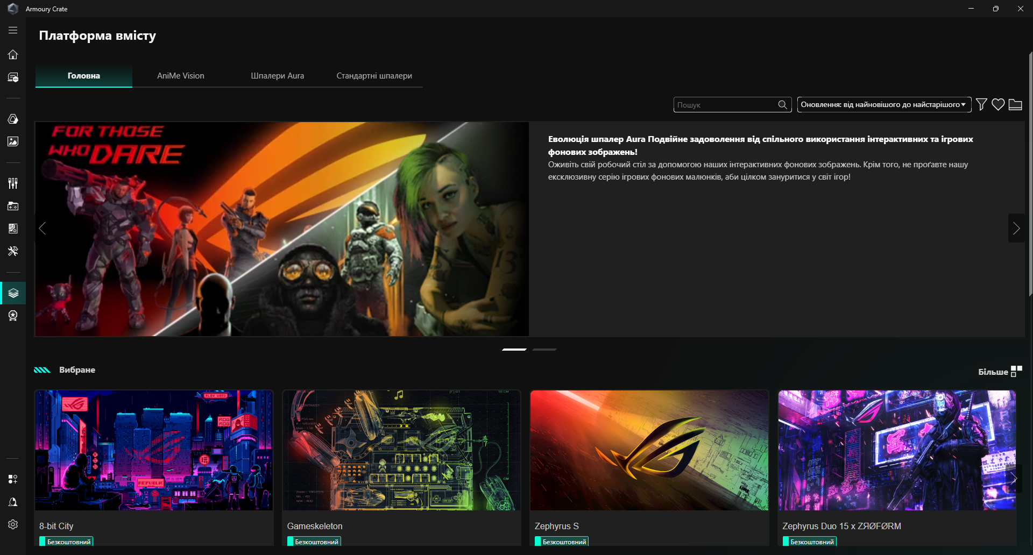Switch to the AniMe Vision tab

click(181, 76)
